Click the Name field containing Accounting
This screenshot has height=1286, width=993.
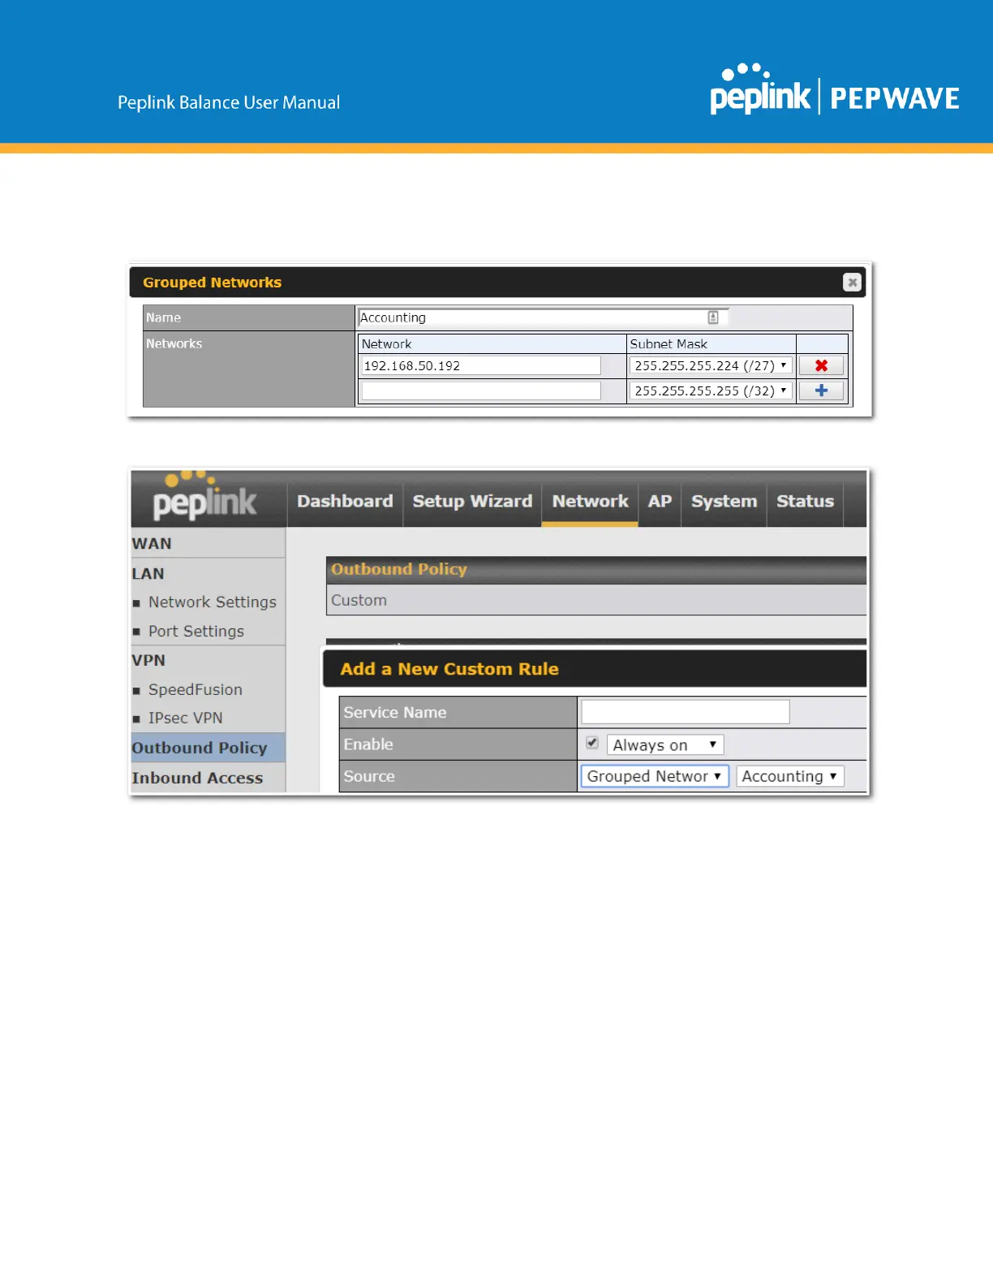pyautogui.click(x=543, y=317)
